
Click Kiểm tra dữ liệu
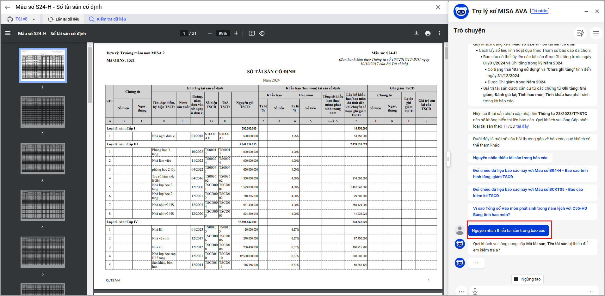pos(108,19)
